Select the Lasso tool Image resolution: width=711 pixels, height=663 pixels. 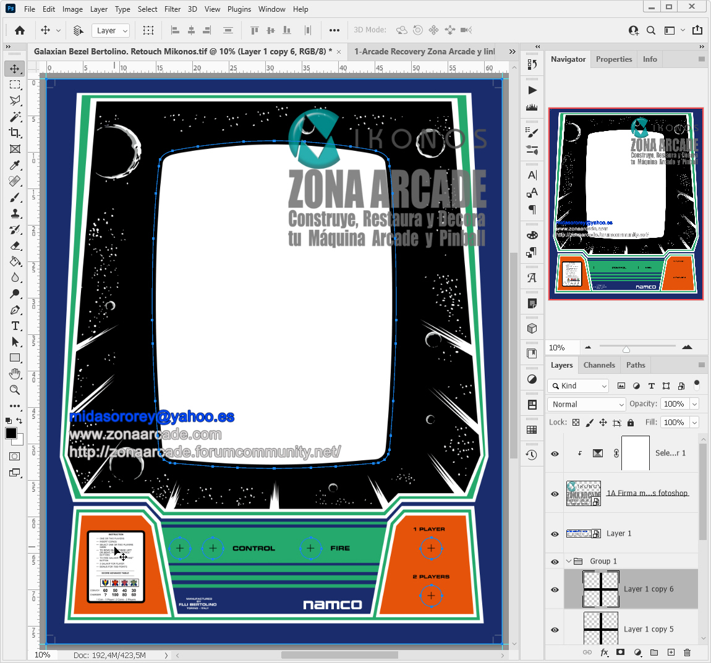(15, 101)
